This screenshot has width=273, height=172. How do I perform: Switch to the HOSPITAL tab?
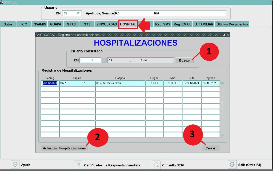pyautogui.click(x=128, y=24)
